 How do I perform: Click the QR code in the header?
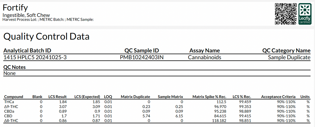coord(286,14)
